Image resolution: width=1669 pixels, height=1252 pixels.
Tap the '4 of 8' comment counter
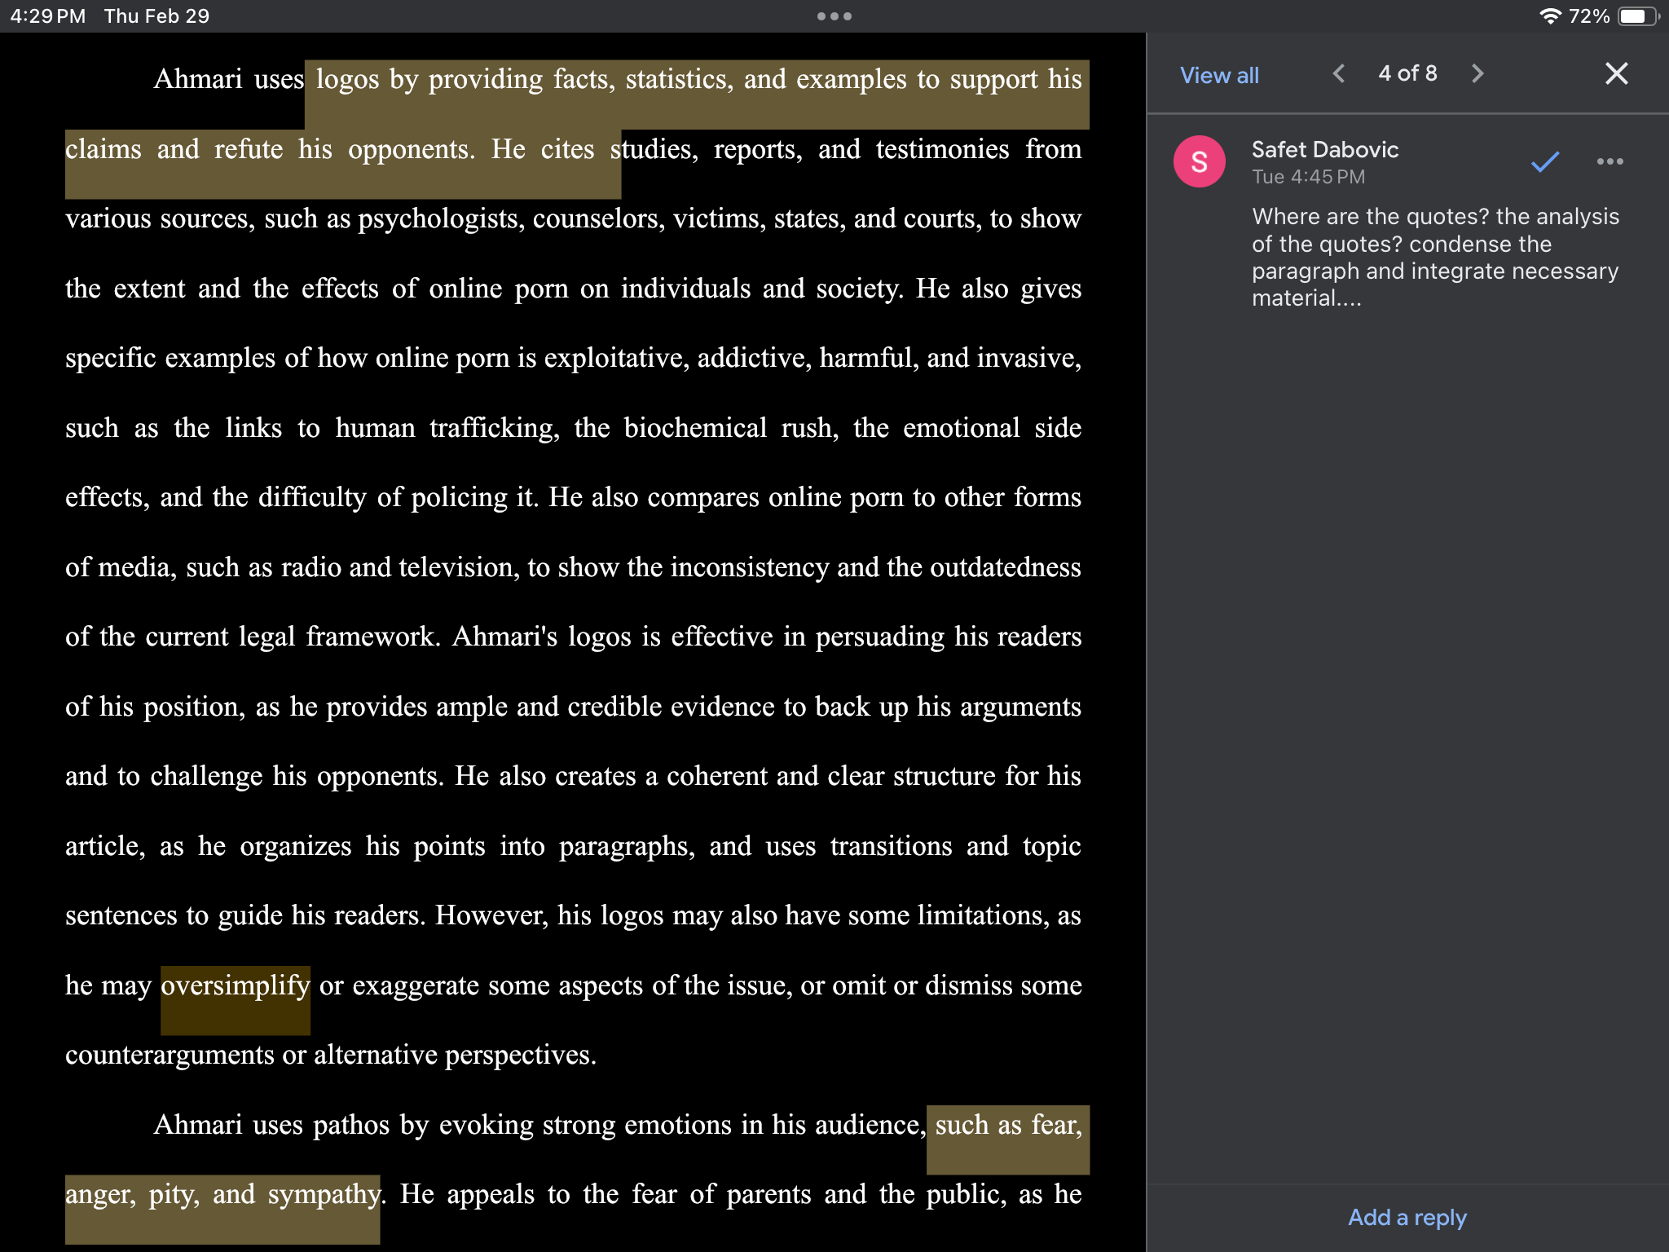tap(1407, 73)
